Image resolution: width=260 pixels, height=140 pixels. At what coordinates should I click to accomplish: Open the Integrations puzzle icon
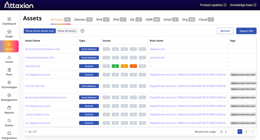9,133
